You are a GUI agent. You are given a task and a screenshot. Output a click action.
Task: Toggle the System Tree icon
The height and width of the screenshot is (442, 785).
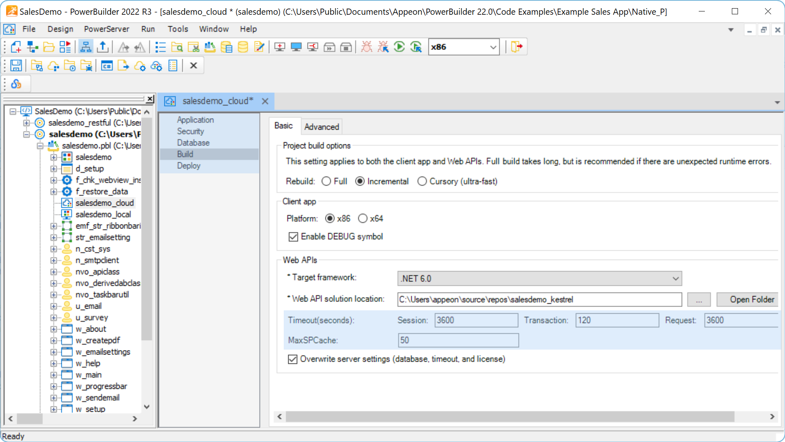(85, 47)
